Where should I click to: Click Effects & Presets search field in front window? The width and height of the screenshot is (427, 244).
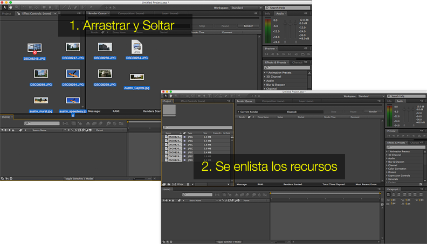[x=406, y=147]
